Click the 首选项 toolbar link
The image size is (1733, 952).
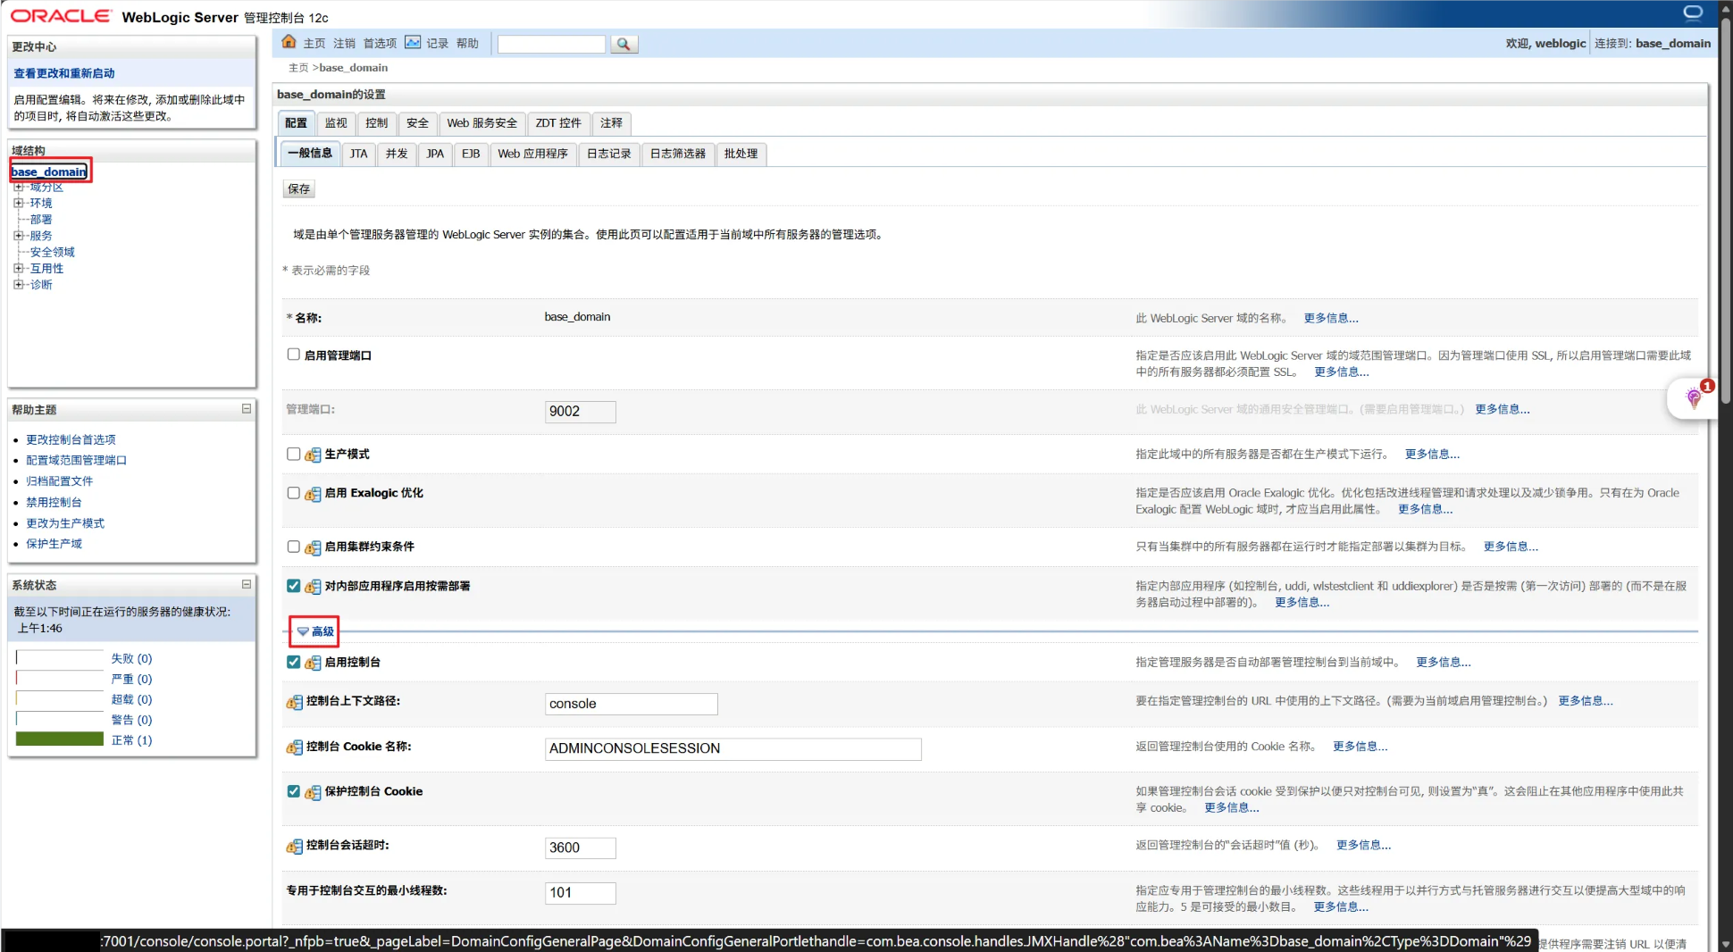pos(380,44)
